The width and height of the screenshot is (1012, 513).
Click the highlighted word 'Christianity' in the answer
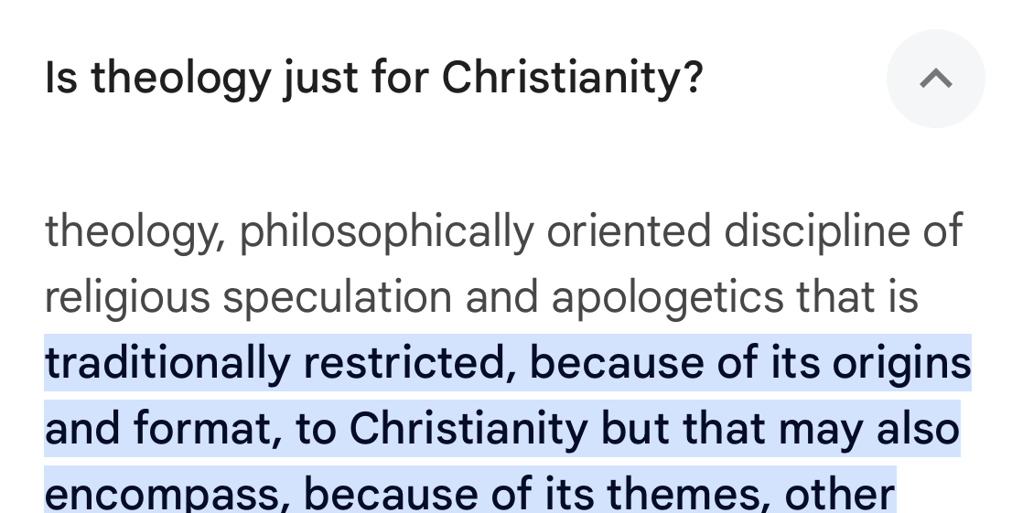pyautogui.click(x=468, y=429)
